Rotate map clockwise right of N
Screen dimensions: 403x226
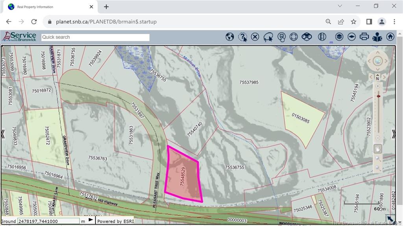(x=384, y=77)
